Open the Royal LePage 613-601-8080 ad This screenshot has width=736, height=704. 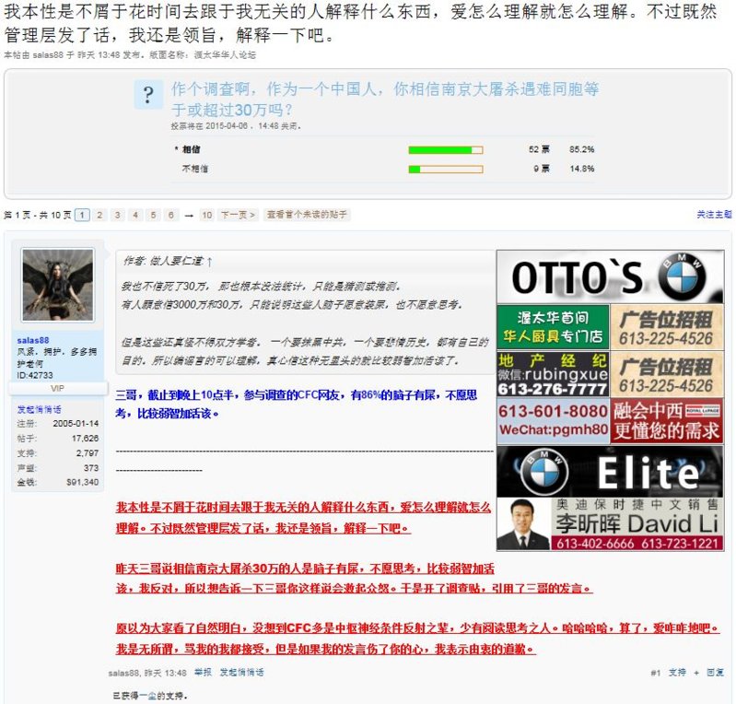click(x=609, y=420)
